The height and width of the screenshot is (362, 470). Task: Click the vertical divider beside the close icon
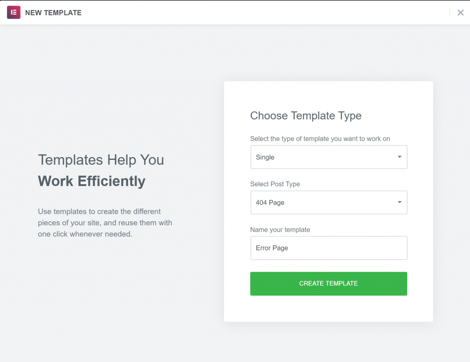tap(450, 13)
